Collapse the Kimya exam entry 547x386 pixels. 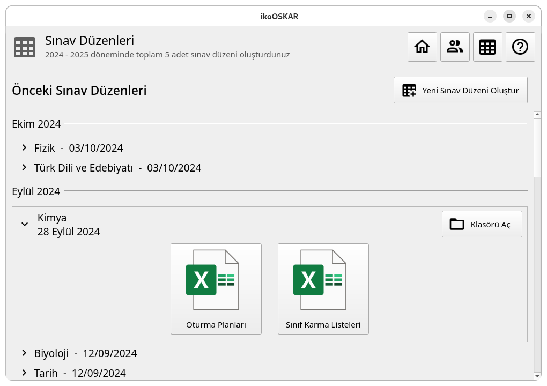(x=25, y=224)
